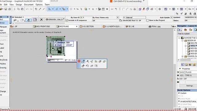Switch to the E-11 NORTH ELEV tab
Screen dimensions: 197x111
pos(113,27)
